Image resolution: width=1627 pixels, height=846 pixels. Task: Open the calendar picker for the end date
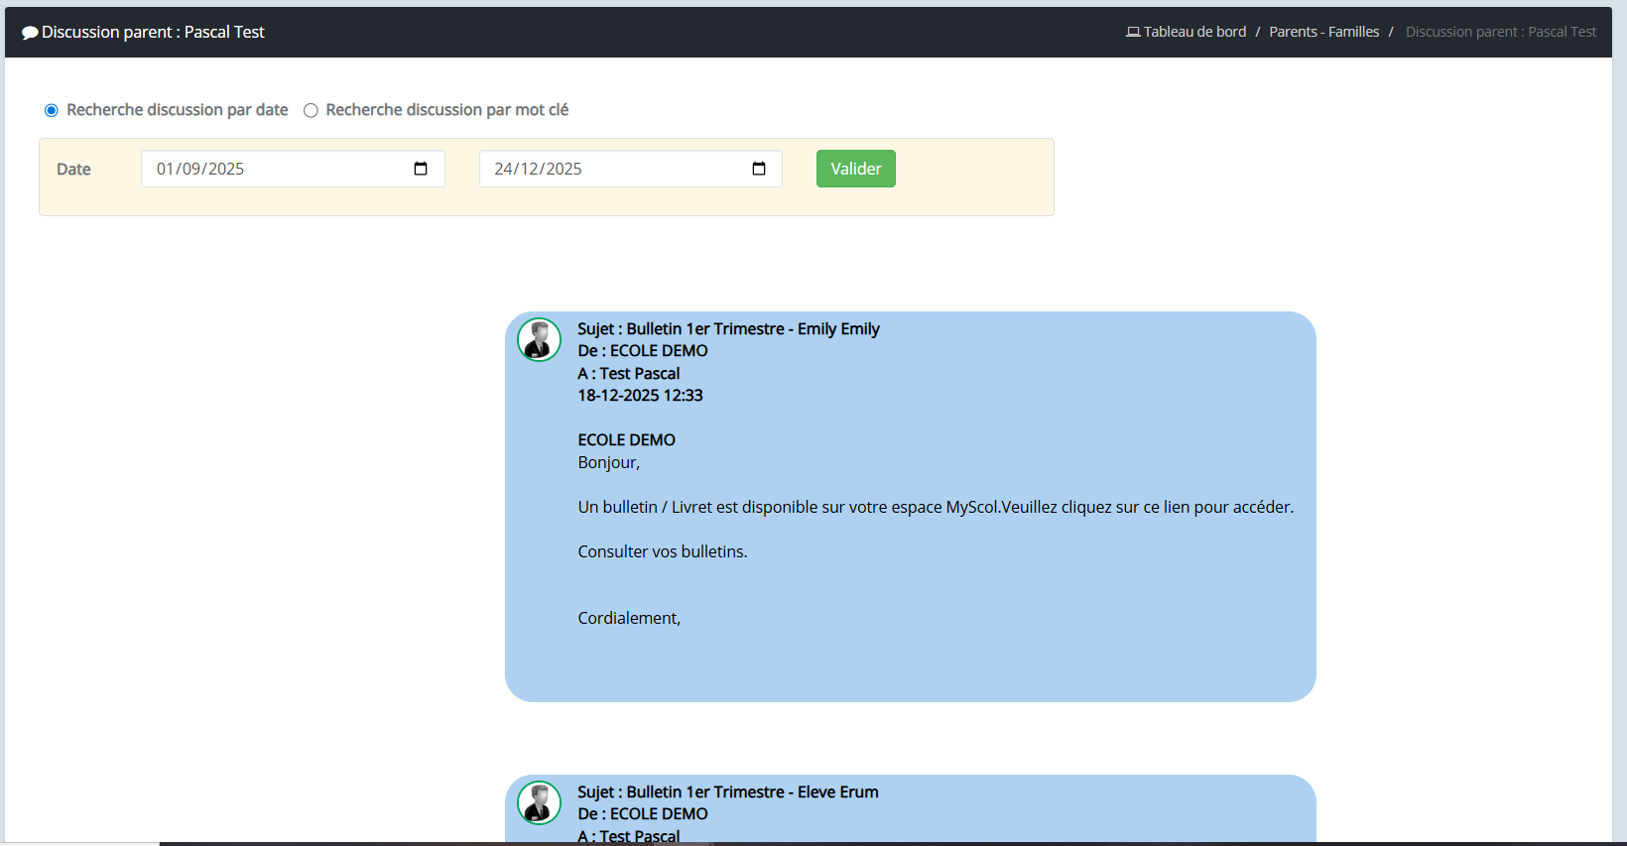759,169
